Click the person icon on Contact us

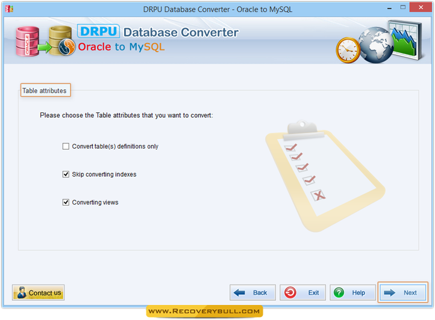(x=21, y=292)
